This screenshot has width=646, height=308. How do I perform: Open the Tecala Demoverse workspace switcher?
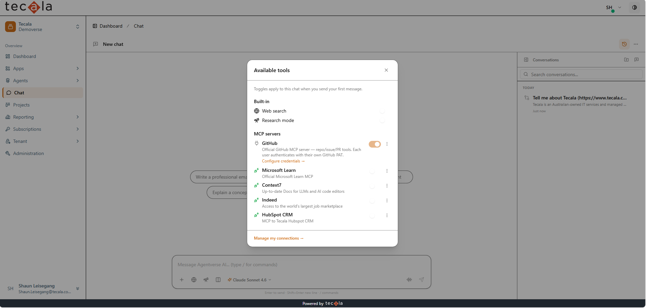[x=43, y=27]
